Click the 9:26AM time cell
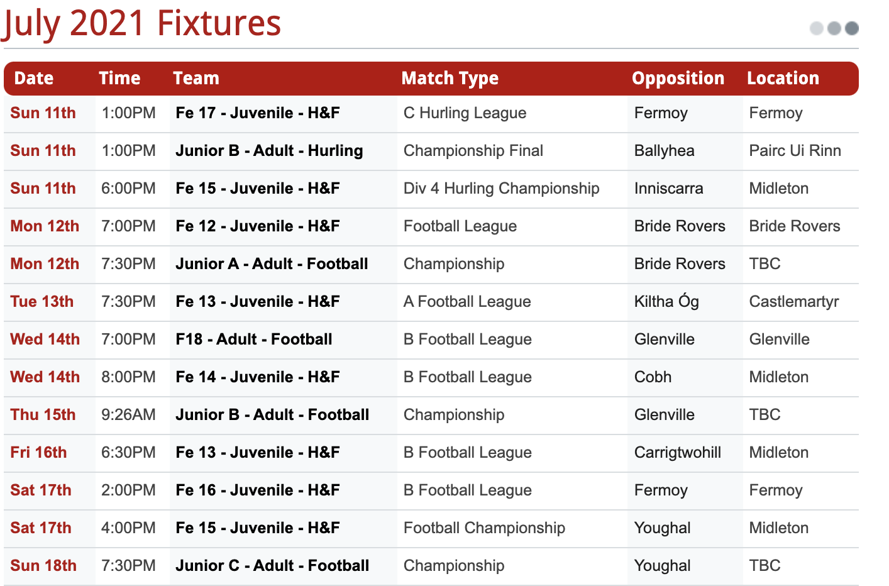Viewport: 889px width, 586px height. [128, 415]
